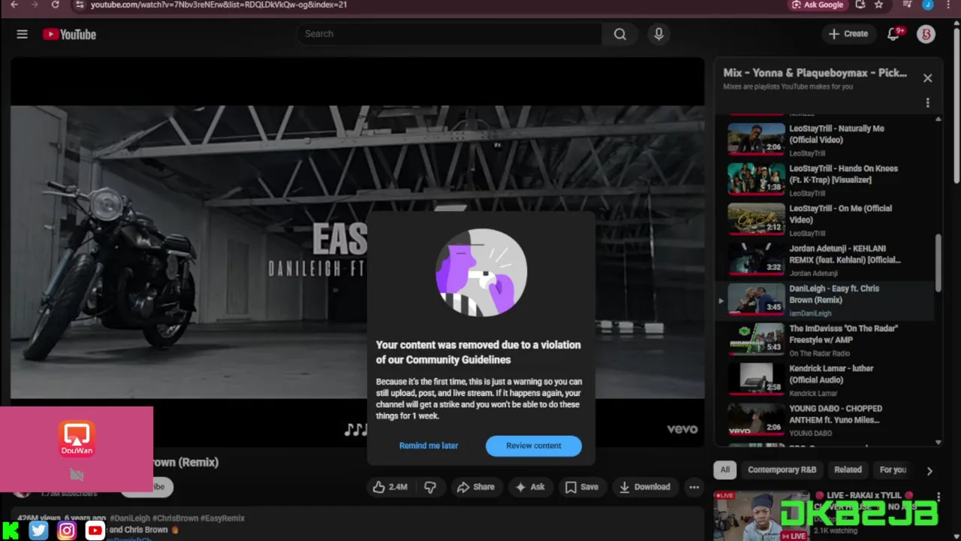The width and height of the screenshot is (961, 541).
Task: Click the green Kick icon in overlay
Action: point(11,530)
